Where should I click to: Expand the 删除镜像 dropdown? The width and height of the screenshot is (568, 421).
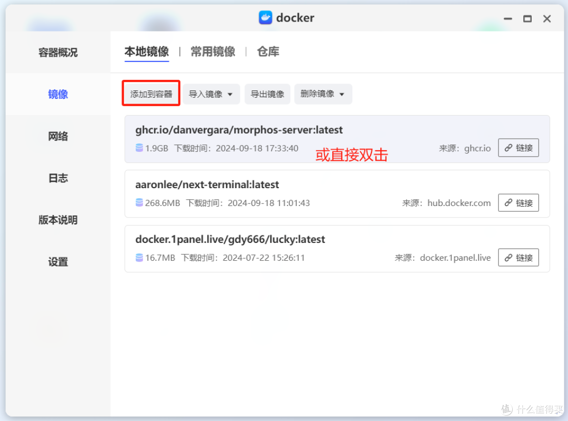[x=323, y=94]
